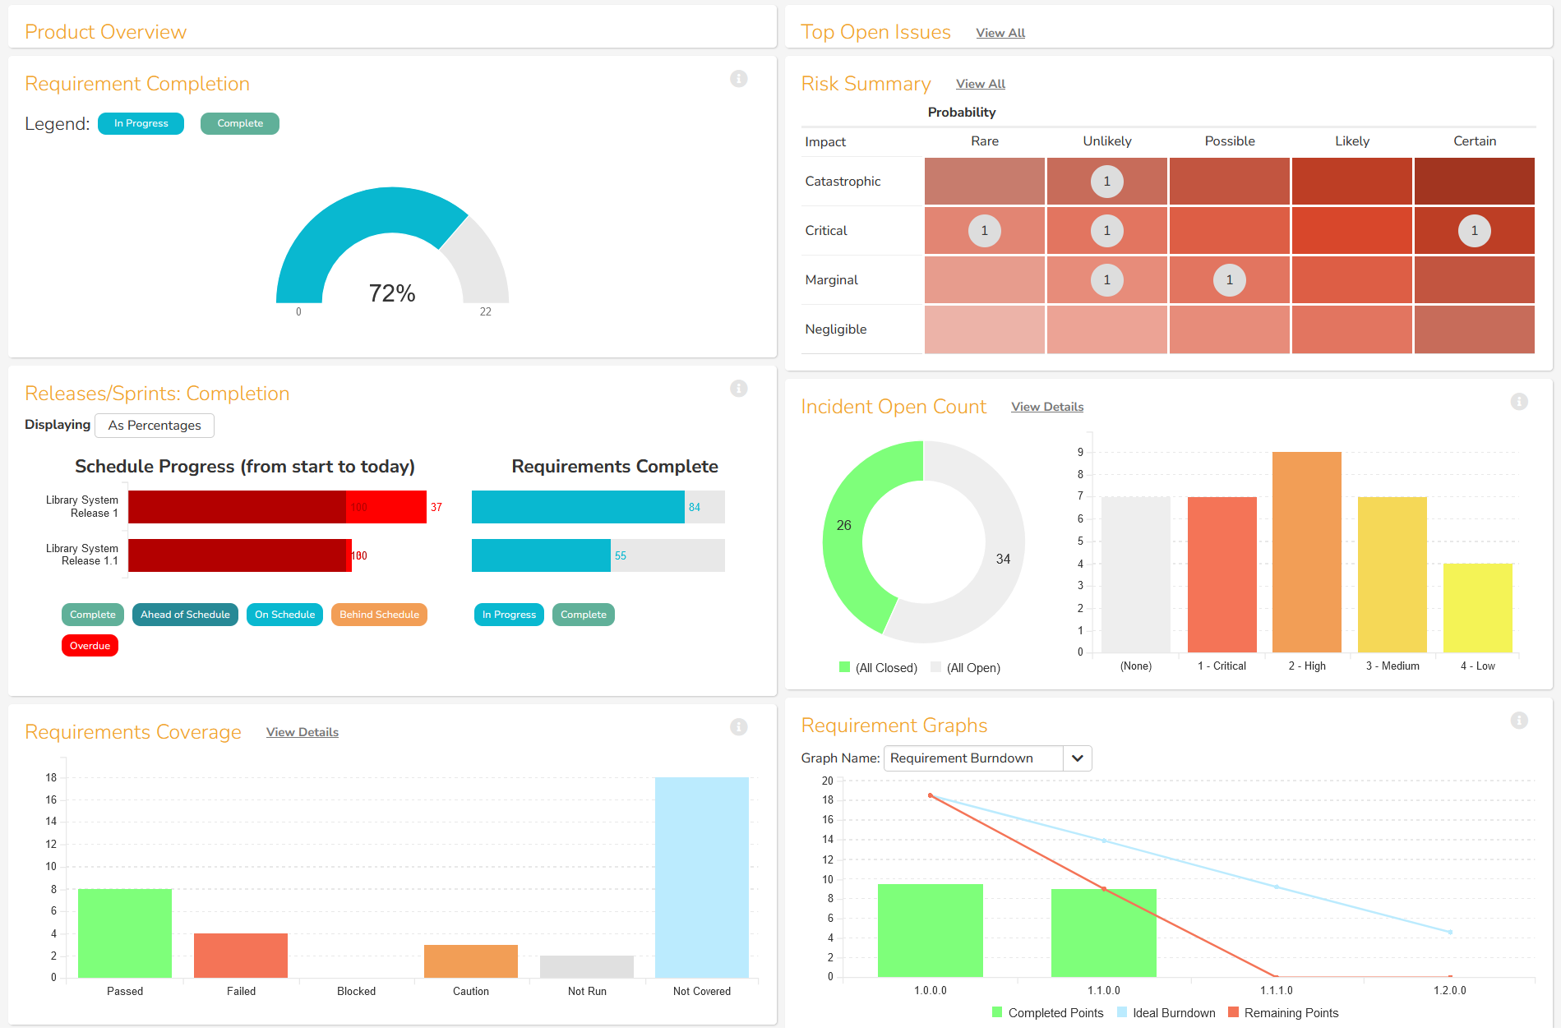This screenshot has width=1561, height=1032.
Task: Open the Graph Name dropdown arrow
Action: tap(1077, 758)
